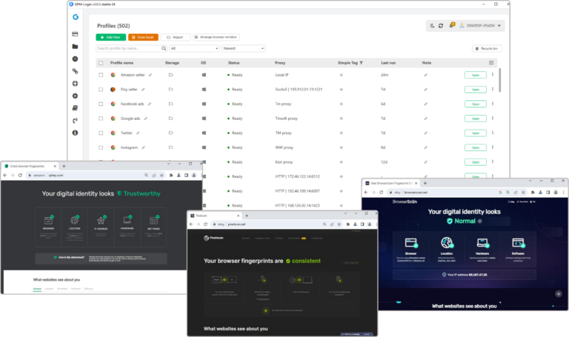Click the Profile name column header
The image size is (569, 337).
122,63
